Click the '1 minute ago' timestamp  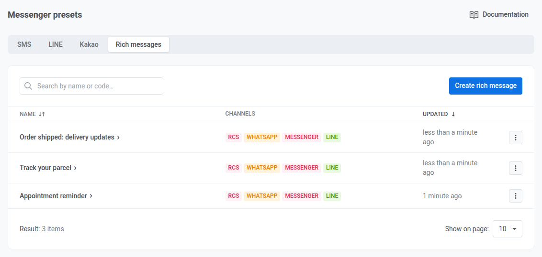tap(442, 196)
